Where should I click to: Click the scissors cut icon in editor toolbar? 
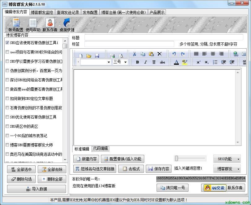tap(134, 54)
